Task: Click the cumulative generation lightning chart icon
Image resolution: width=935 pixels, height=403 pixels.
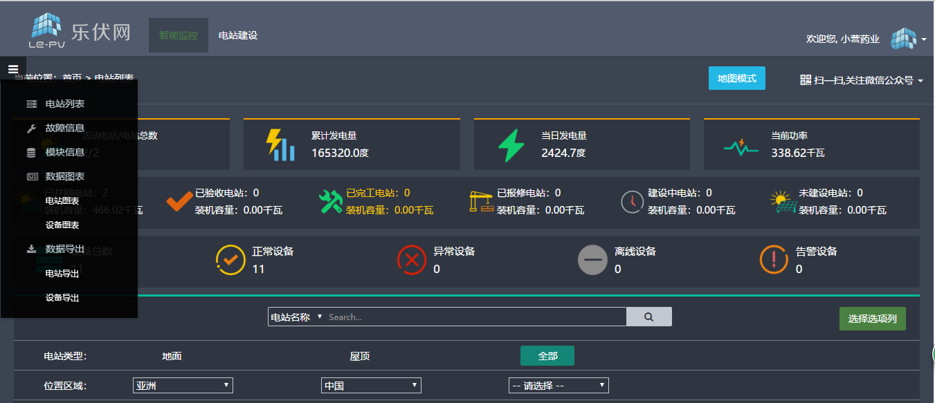Action: coord(280,145)
